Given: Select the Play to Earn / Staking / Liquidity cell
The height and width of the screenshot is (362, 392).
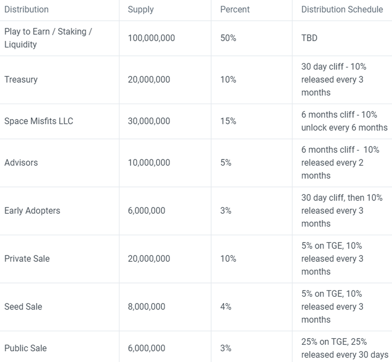Looking at the screenshot, I should (x=48, y=38).
